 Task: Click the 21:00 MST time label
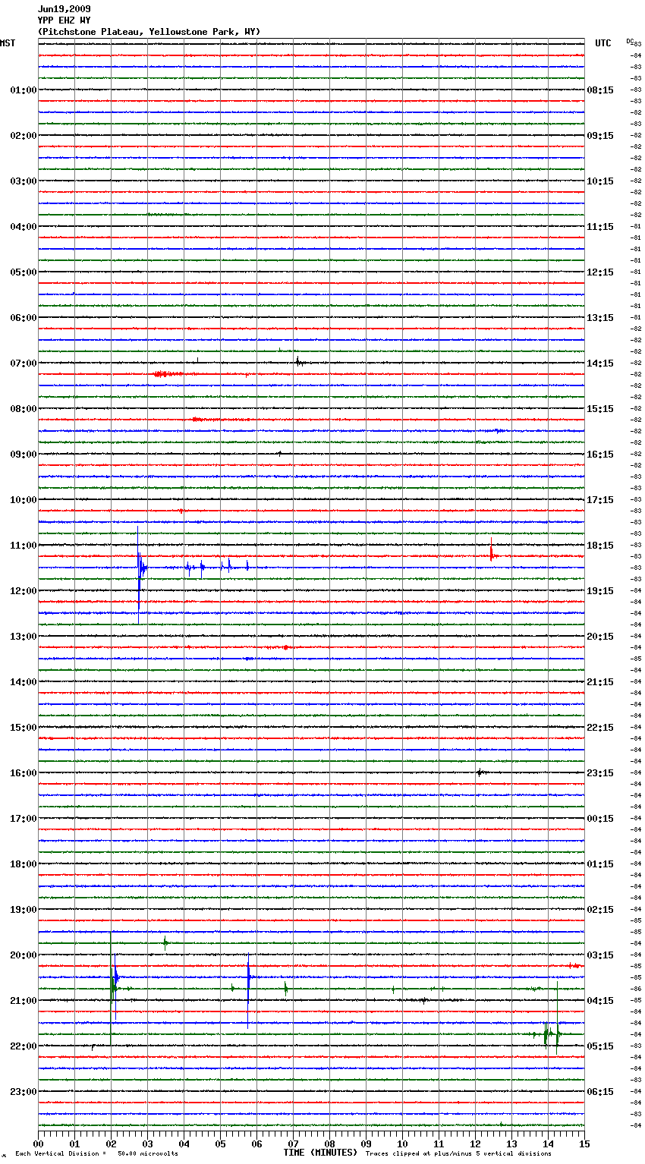pyautogui.click(x=24, y=1001)
